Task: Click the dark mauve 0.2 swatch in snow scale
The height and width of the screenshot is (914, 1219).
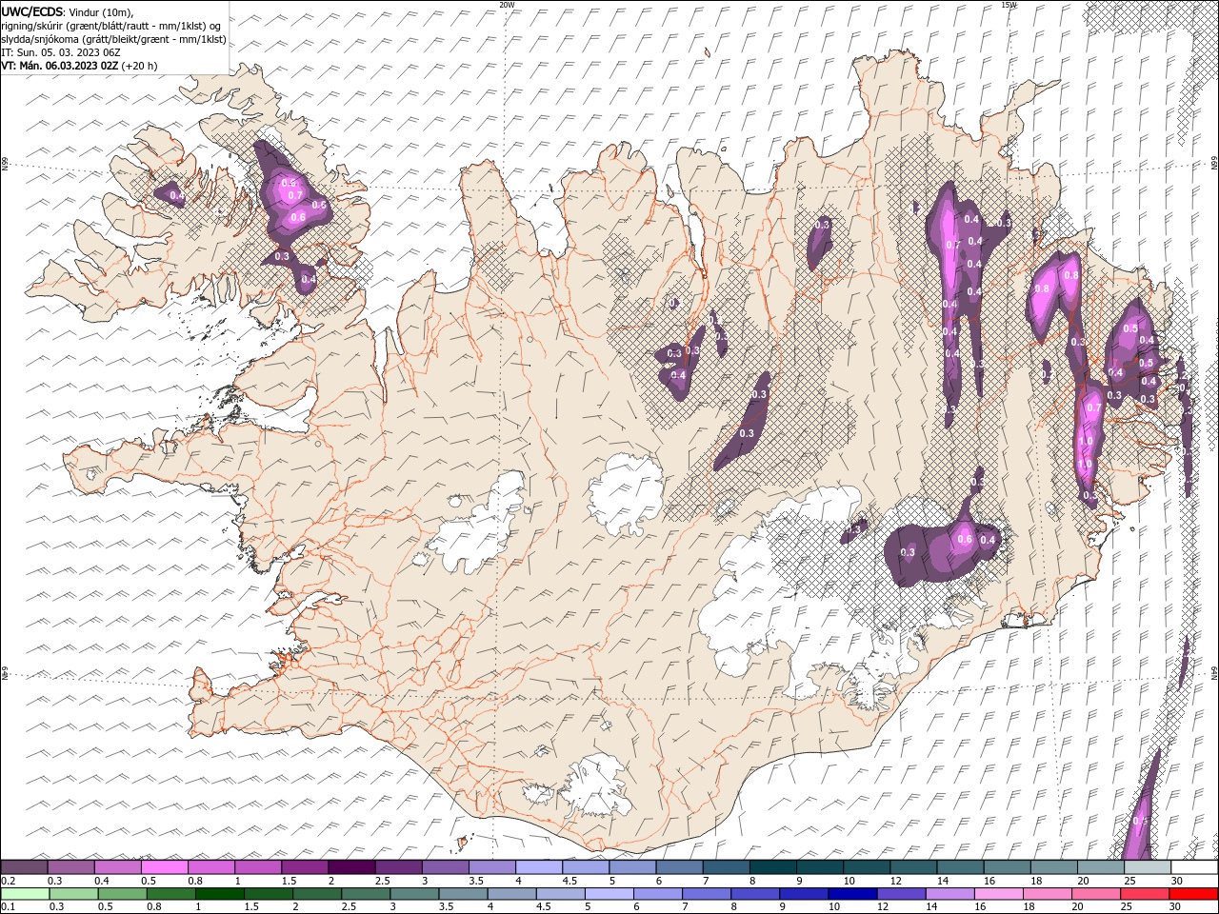Action: tap(25, 866)
